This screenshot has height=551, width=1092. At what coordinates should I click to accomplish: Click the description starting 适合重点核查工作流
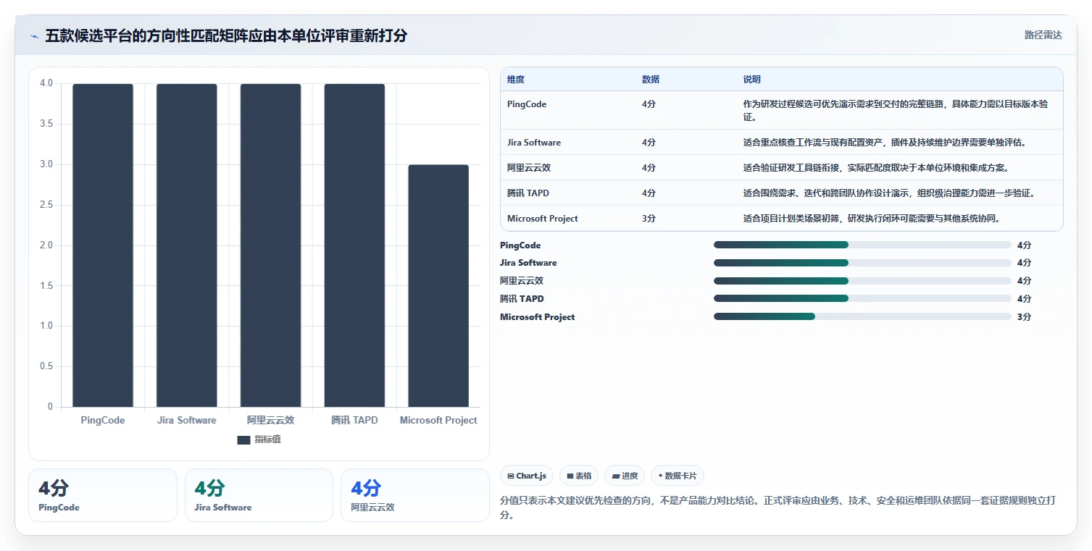coord(884,143)
